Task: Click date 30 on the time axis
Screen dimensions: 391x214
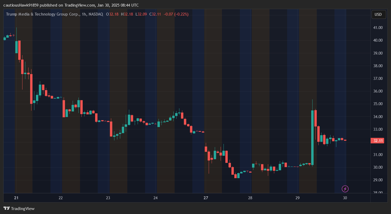Action: coord(345,198)
